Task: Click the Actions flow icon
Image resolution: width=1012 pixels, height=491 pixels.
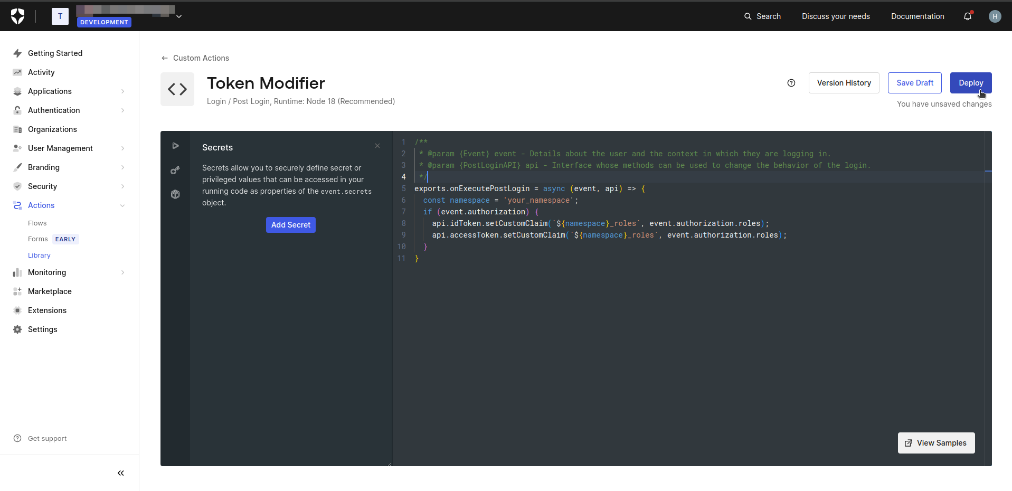Action: [x=17, y=205]
